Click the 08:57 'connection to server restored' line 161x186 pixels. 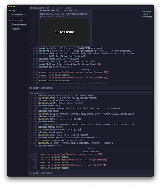coord(54,157)
